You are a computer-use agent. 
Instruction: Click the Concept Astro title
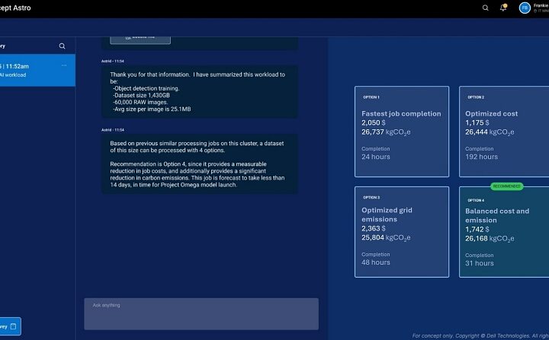[x=15, y=8]
